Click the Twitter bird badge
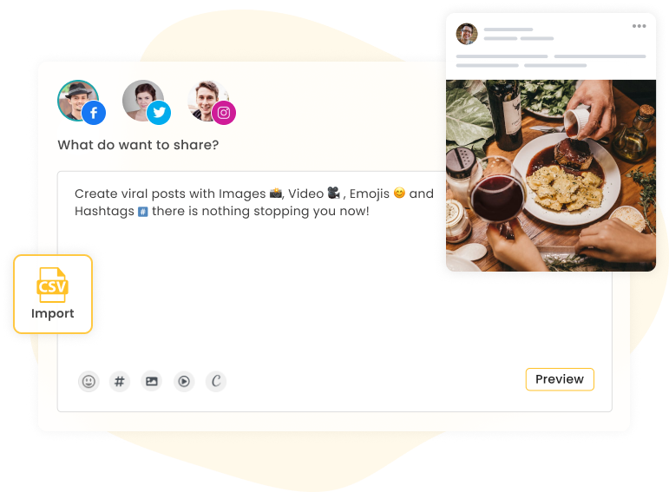Viewport: 669px width, 492px height. click(159, 113)
